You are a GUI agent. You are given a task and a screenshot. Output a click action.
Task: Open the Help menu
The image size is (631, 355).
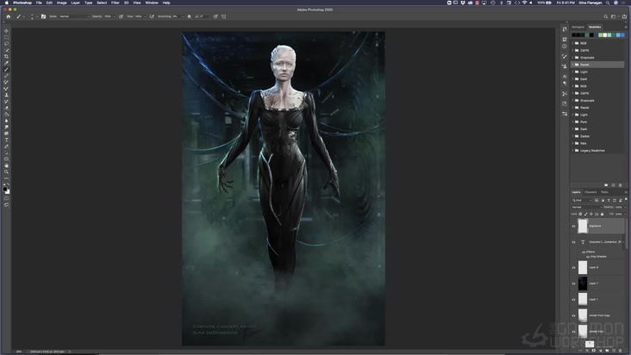(166, 3)
